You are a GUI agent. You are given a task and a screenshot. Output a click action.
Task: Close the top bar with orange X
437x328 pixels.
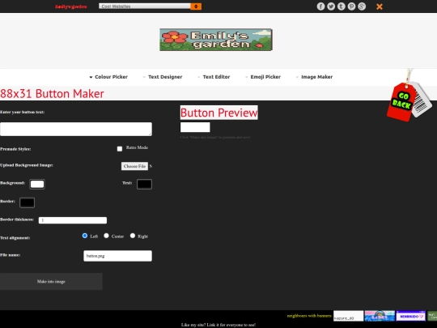tap(380, 6)
